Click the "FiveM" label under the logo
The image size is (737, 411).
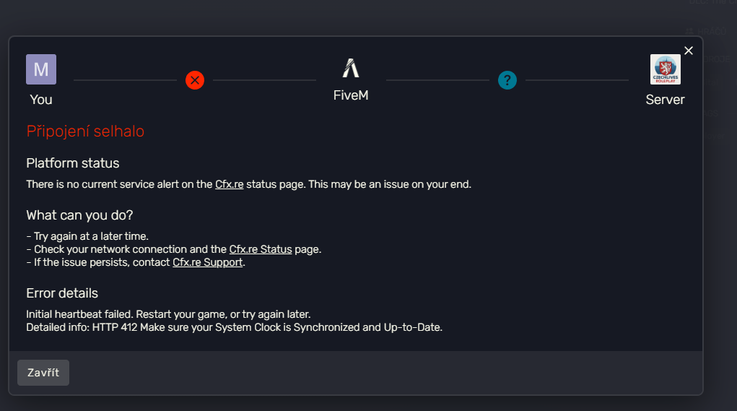351,95
